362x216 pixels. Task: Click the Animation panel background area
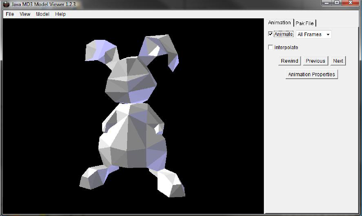coord(311,127)
